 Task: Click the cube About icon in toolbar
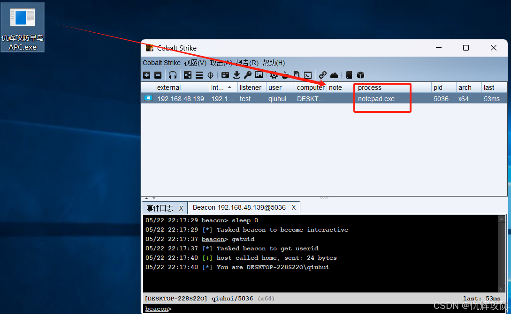[x=360, y=75]
